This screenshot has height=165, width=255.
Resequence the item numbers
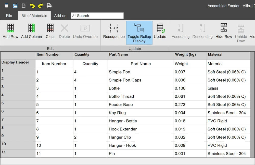[x=114, y=31]
